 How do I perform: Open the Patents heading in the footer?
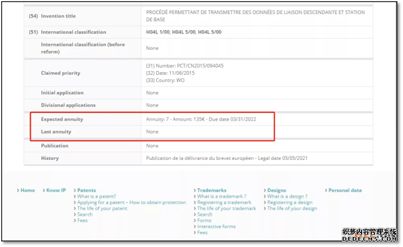tap(86, 191)
